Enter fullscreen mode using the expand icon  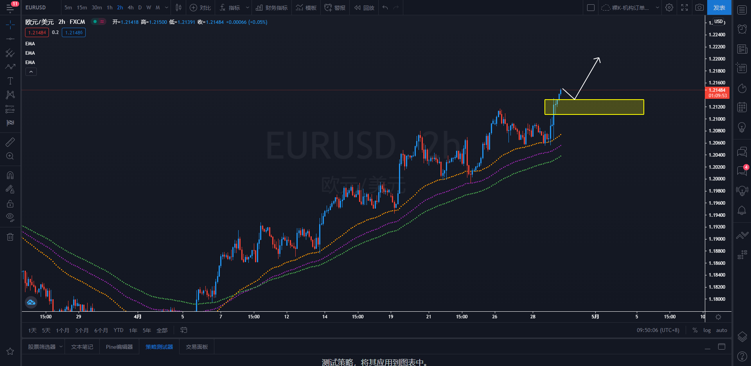coord(685,7)
